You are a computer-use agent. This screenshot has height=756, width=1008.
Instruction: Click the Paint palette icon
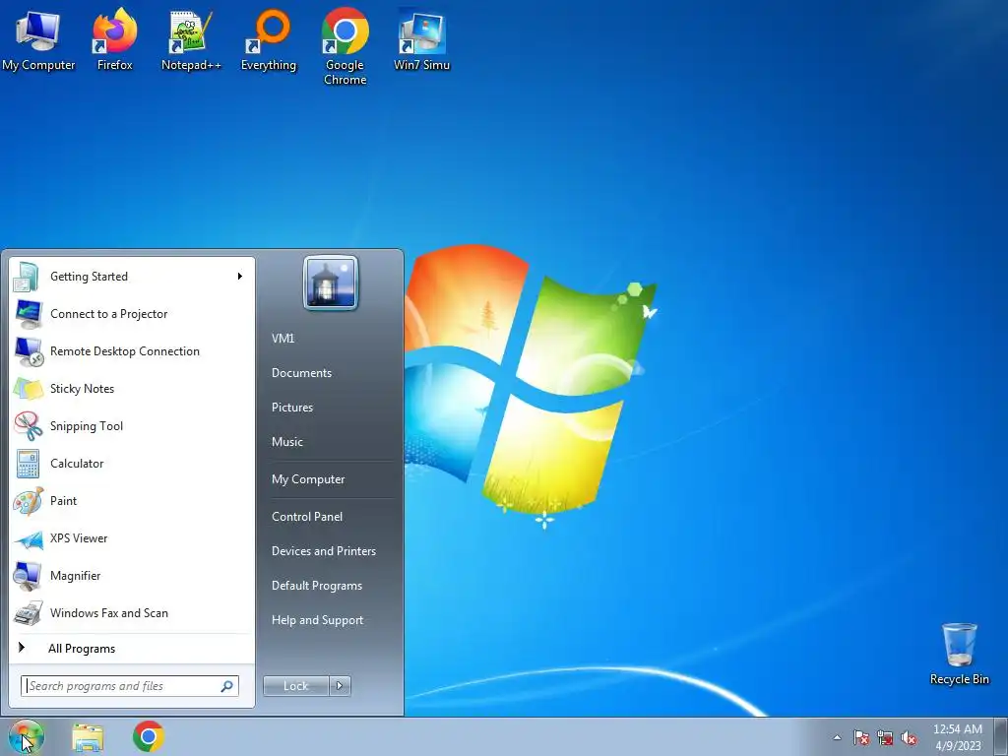[x=28, y=501]
